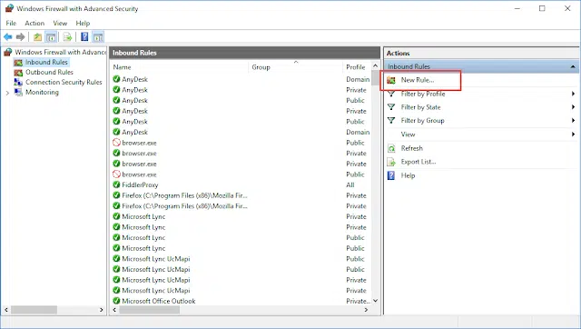Click Monitoring tree icon
581x329 pixels.
[x=18, y=92]
